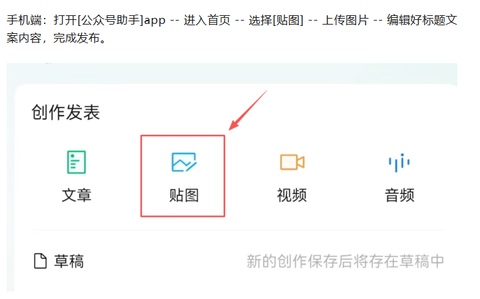Click the 创作发表 heading
The height and width of the screenshot is (299, 480).
point(65,112)
